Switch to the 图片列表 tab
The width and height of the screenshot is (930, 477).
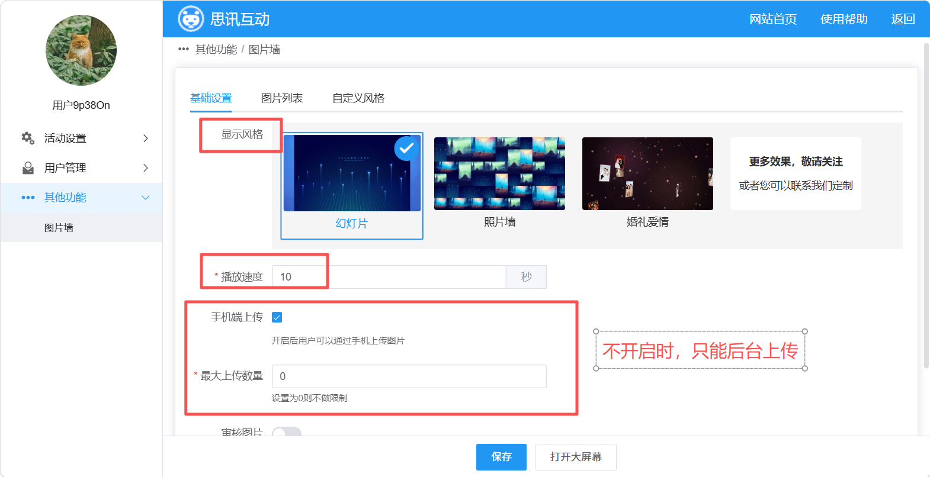282,98
